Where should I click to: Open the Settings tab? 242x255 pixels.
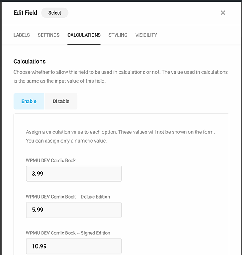[x=49, y=35]
